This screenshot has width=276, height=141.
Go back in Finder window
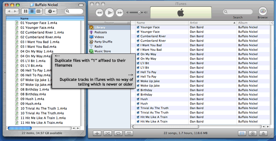(x=9, y=11)
